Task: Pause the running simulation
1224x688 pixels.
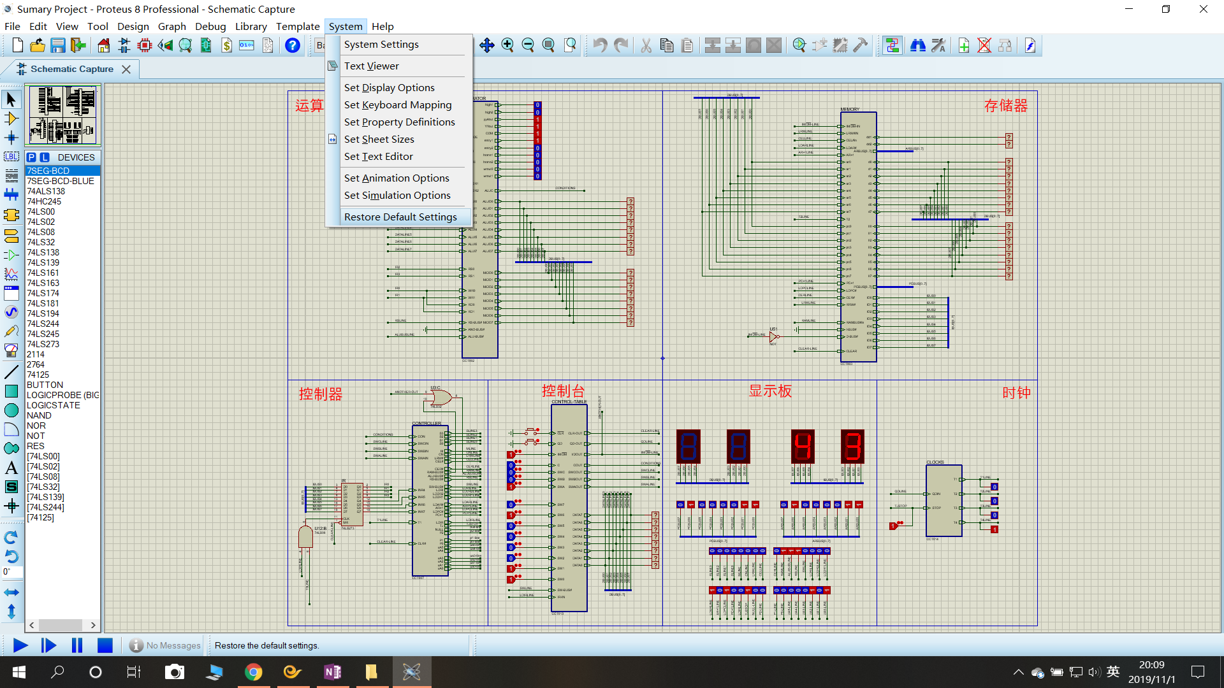Action: [77, 645]
